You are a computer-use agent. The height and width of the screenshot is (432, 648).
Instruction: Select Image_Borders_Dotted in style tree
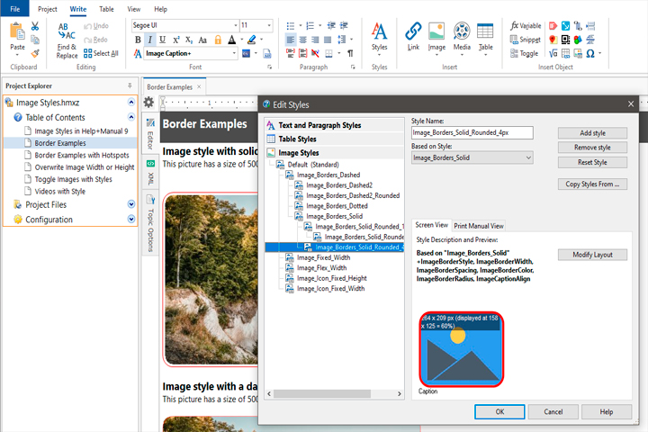(x=337, y=206)
